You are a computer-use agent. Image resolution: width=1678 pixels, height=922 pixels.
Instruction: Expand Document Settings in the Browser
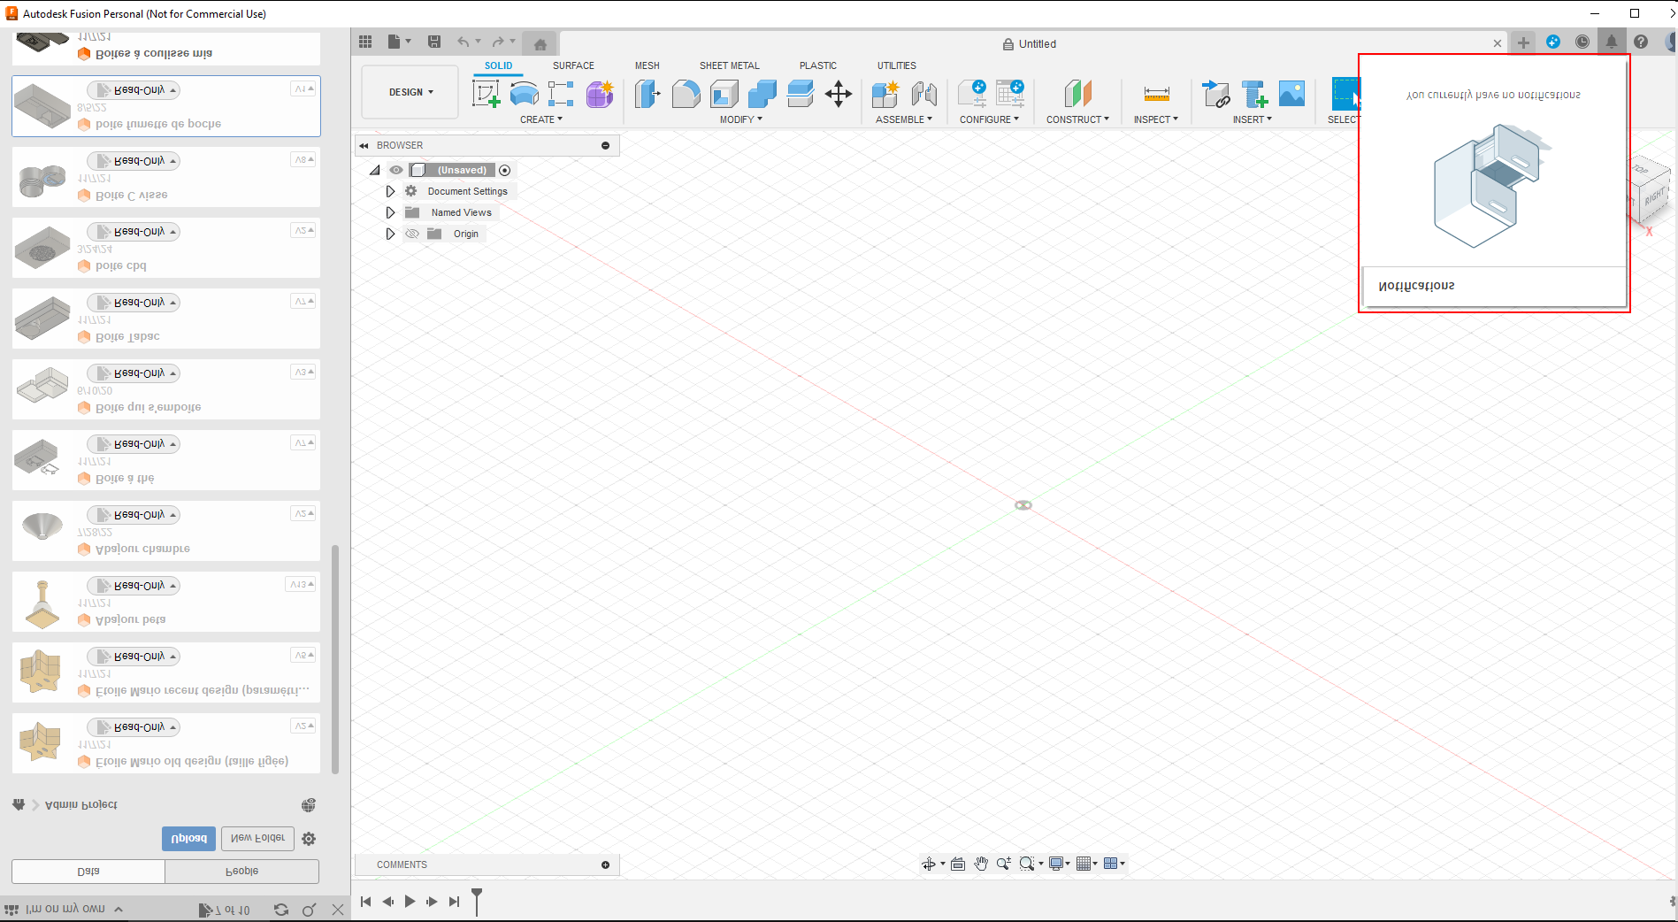(390, 190)
